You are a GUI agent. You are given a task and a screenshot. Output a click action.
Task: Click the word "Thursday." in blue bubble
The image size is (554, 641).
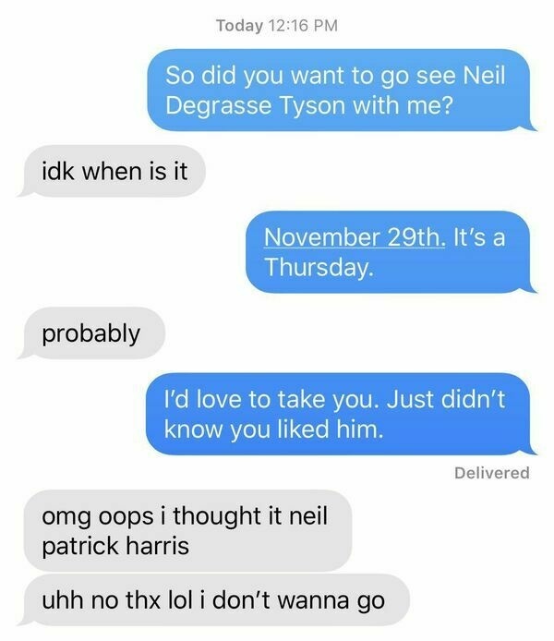319,267
